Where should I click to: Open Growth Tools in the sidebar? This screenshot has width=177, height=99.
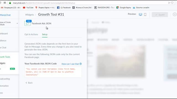[x=5, y=57]
